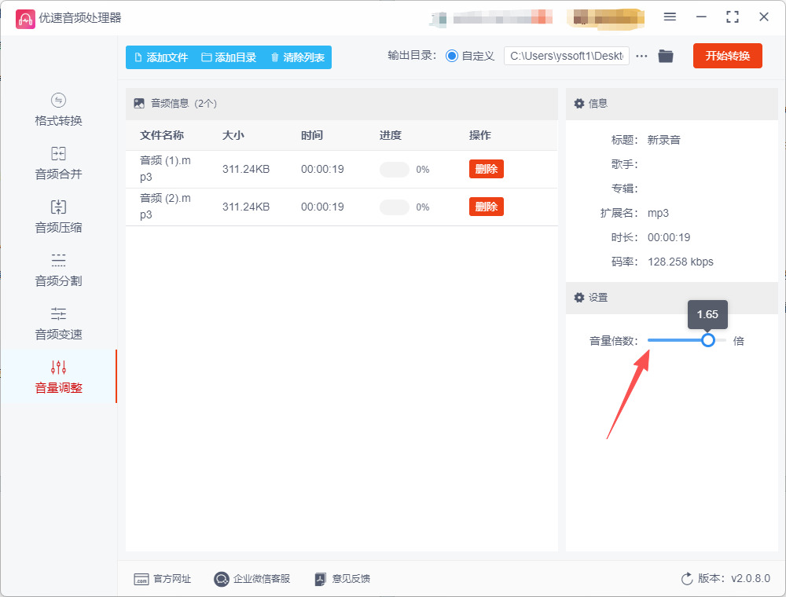
Task: Click 时间 column header
Action: click(x=312, y=135)
